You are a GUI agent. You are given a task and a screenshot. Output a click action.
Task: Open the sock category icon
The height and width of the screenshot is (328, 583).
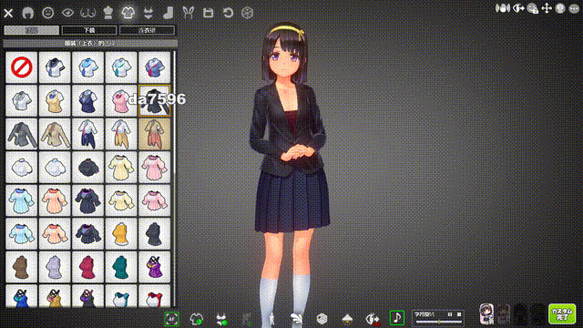168,13
